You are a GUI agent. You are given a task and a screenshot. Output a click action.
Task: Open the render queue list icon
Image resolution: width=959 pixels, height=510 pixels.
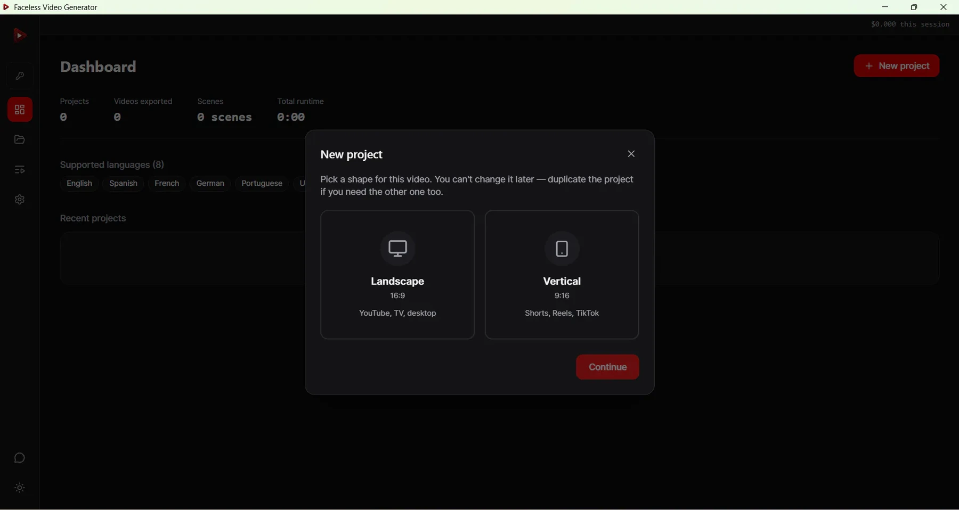(x=20, y=170)
